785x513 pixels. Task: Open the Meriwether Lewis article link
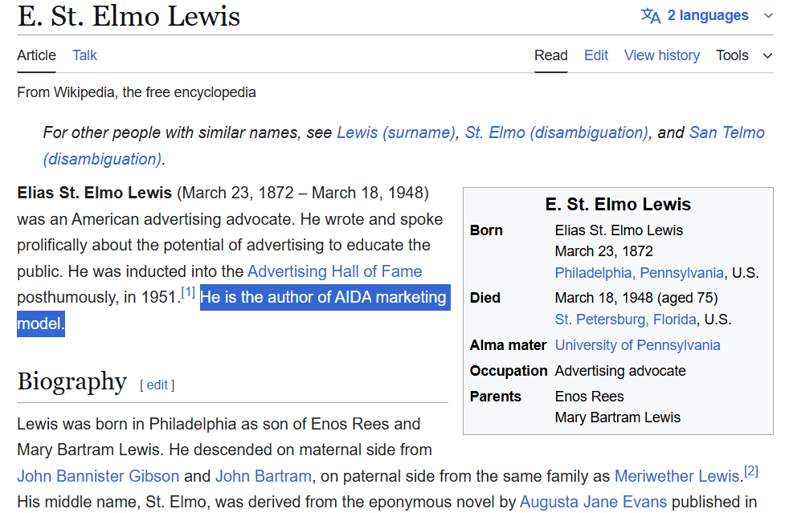[x=677, y=476]
